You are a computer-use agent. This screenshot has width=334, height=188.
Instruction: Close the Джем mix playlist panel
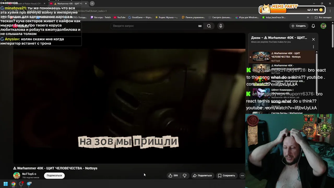point(313,39)
